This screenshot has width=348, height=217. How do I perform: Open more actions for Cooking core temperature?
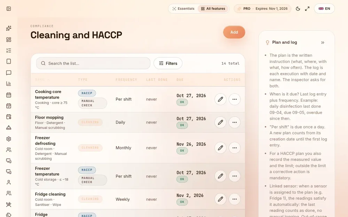235,99
